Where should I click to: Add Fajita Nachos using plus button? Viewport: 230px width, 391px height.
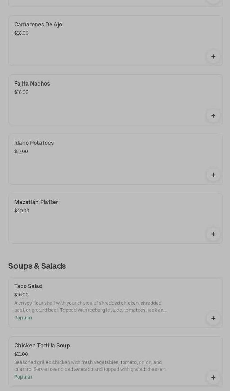(213, 116)
